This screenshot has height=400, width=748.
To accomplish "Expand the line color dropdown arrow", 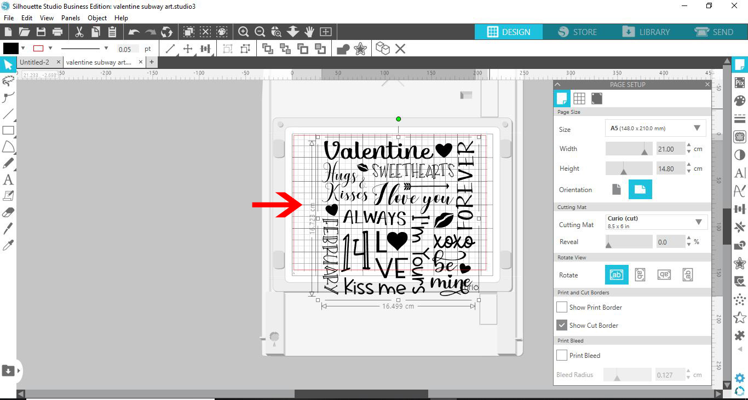I will pyautogui.click(x=51, y=49).
